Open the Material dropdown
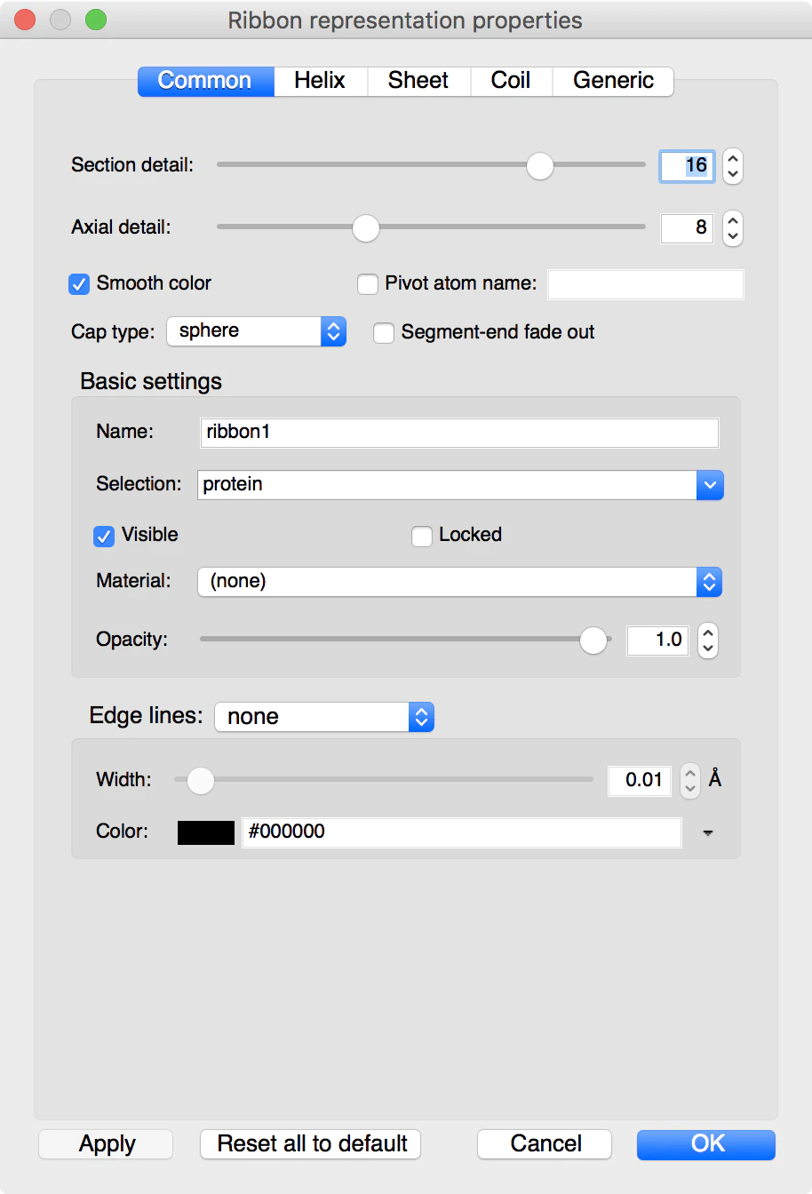This screenshot has width=812, height=1194. click(x=460, y=582)
